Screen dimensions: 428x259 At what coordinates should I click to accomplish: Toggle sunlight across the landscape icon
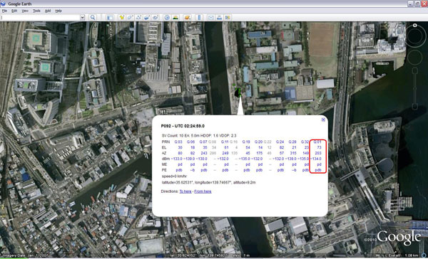click(x=175, y=17)
